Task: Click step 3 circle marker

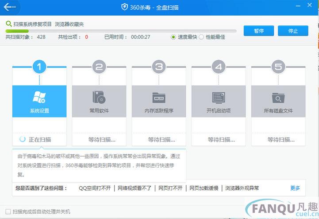Action: [x=159, y=66]
